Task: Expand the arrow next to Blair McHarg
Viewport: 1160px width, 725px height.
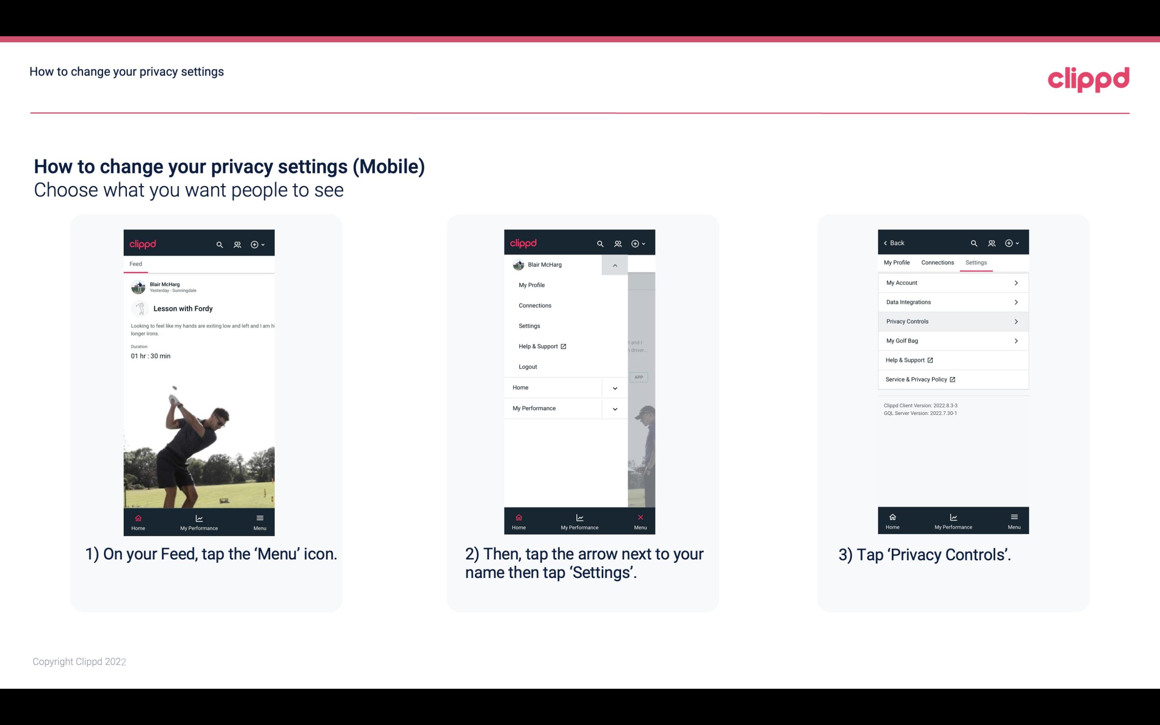Action: click(x=615, y=265)
